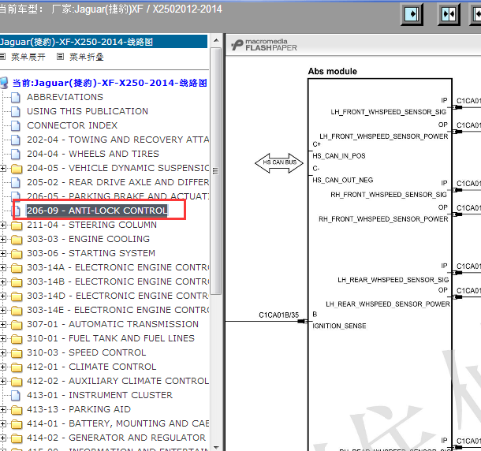Screen dimensions: 481x451
Task: Open USING THIS PUBLICATION page
Action: coord(88,111)
